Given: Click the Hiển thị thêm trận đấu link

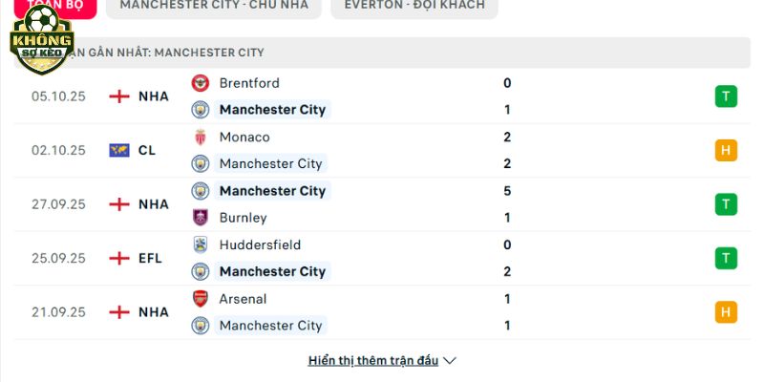Looking at the screenshot, I should point(373,361).
